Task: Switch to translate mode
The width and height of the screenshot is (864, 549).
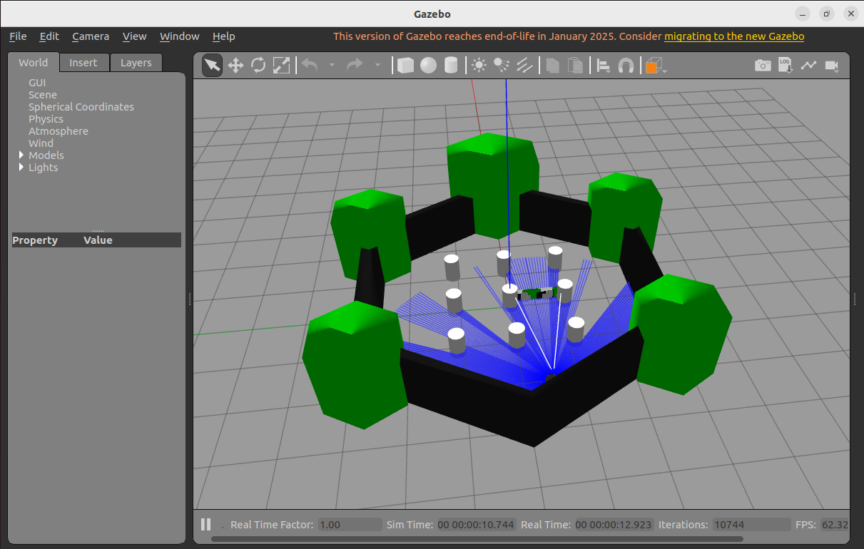Action: tap(235, 65)
